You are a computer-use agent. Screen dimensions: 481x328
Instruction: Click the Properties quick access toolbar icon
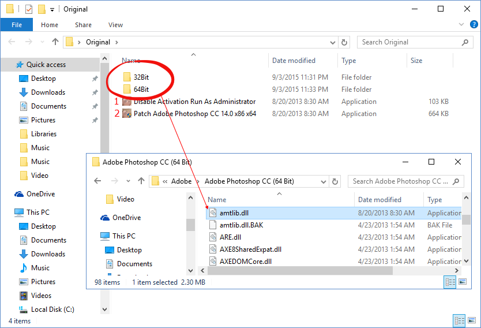click(29, 9)
